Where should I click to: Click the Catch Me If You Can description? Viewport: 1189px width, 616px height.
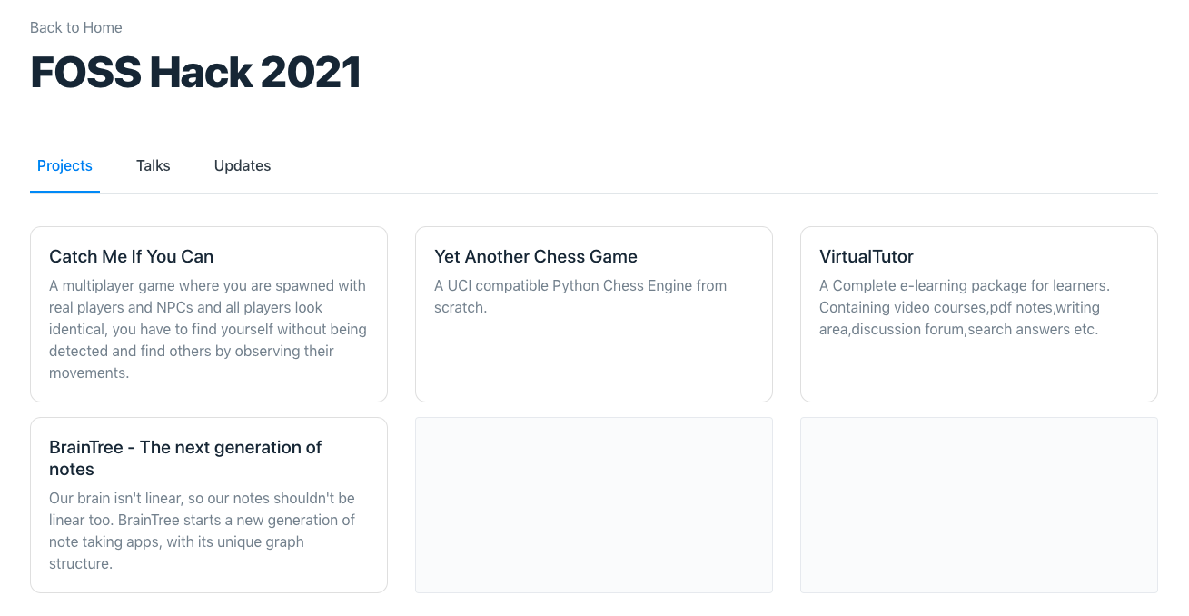[x=208, y=329]
